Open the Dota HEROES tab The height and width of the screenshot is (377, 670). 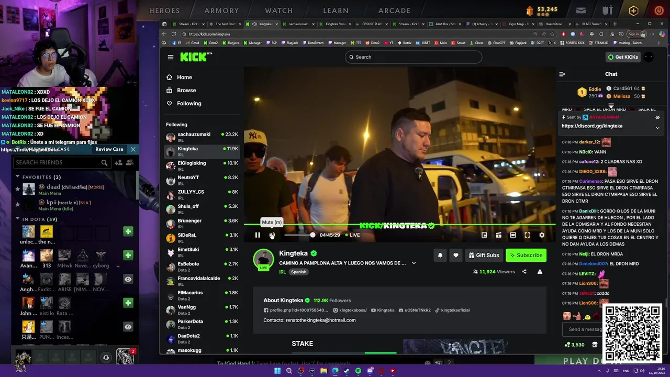click(164, 10)
